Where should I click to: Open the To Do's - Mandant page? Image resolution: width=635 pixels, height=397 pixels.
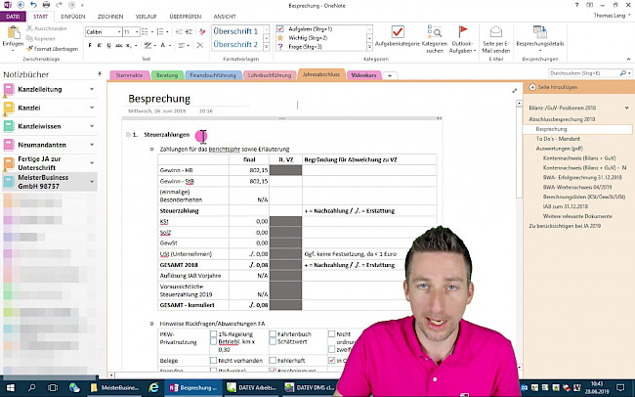click(564, 139)
